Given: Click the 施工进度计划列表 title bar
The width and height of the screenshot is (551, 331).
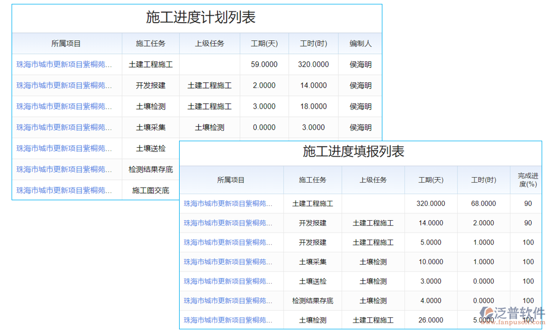Looking at the screenshot, I should coord(196,17).
